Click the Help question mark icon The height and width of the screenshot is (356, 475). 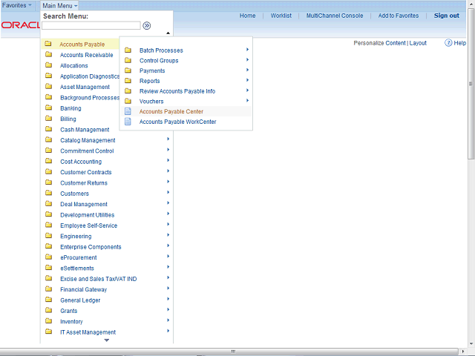click(x=449, y=43)
